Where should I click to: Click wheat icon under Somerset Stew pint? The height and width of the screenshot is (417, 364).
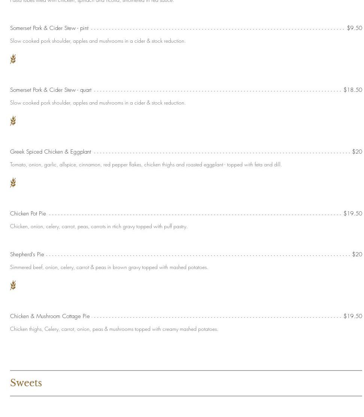click(x=13, y=59)
